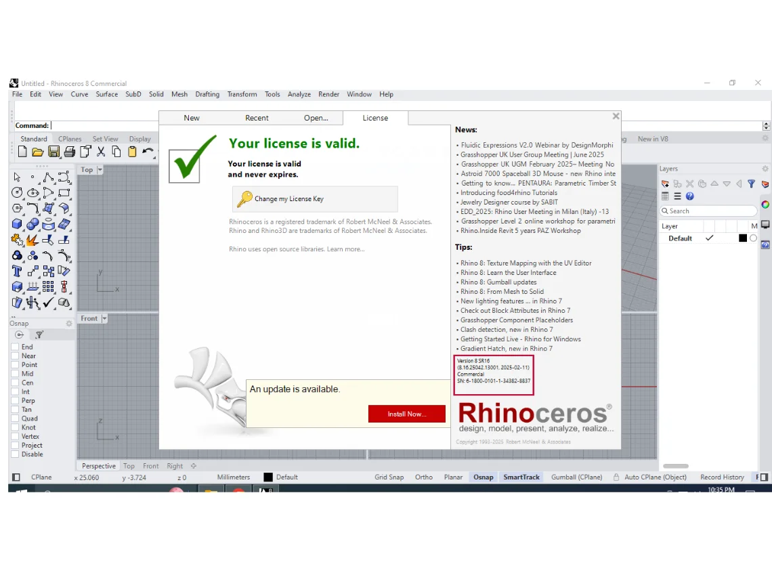This screenshot has height=579, width=772.
Task: Check the Mid osnap option
Action: point(15,374)
